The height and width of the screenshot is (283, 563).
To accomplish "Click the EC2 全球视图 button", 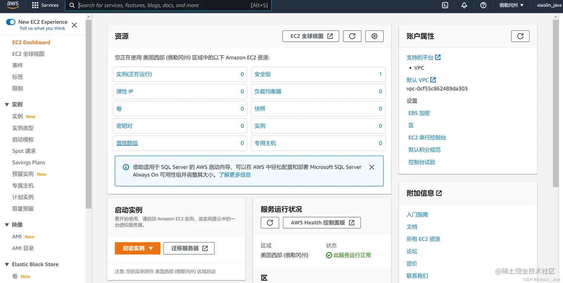I will [x=311, y=36].
